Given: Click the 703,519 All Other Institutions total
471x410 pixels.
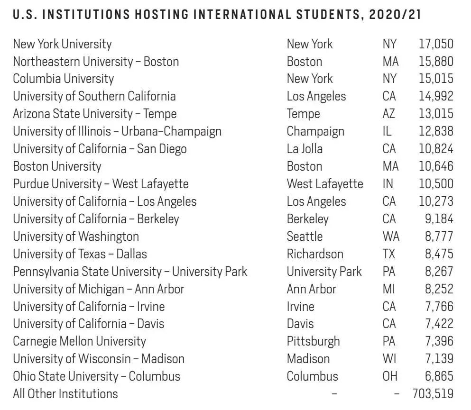Looking at the screenshot, I should click(x=434, y=394).
